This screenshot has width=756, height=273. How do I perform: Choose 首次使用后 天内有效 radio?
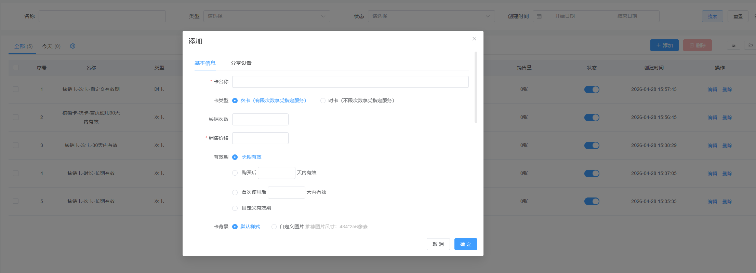(x=235, y=192)
